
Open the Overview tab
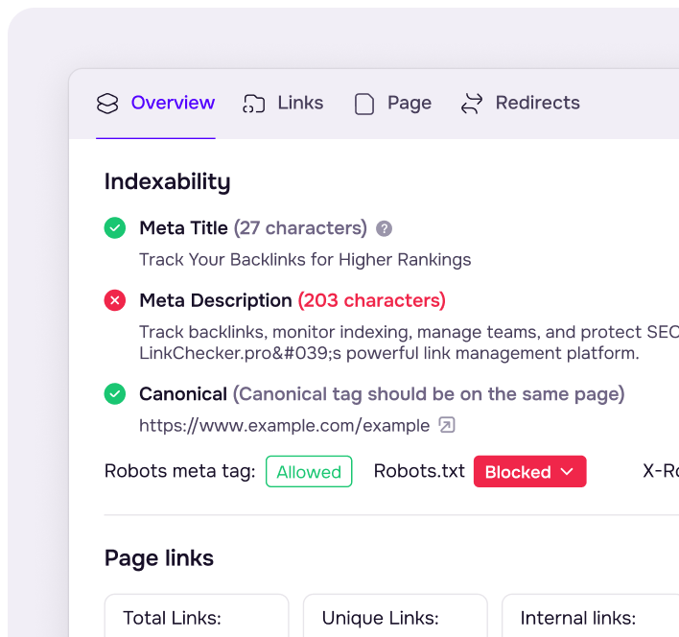[x=155, y=104]
